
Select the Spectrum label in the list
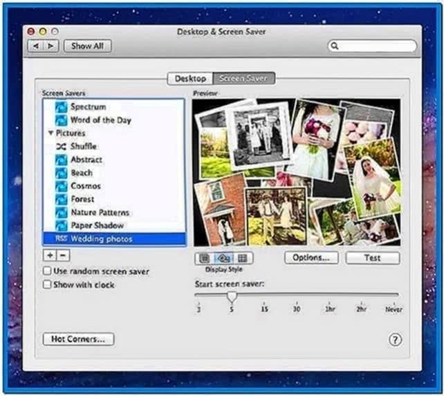pyautogui.click(x=89, y=106)
